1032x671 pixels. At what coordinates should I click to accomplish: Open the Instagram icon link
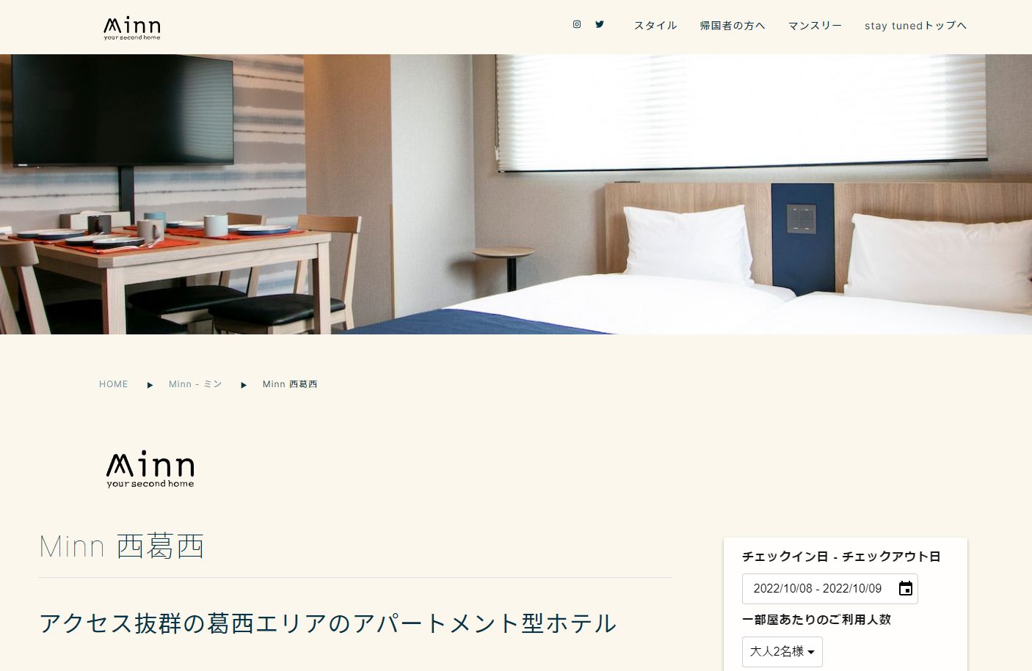tap(577, 24)
